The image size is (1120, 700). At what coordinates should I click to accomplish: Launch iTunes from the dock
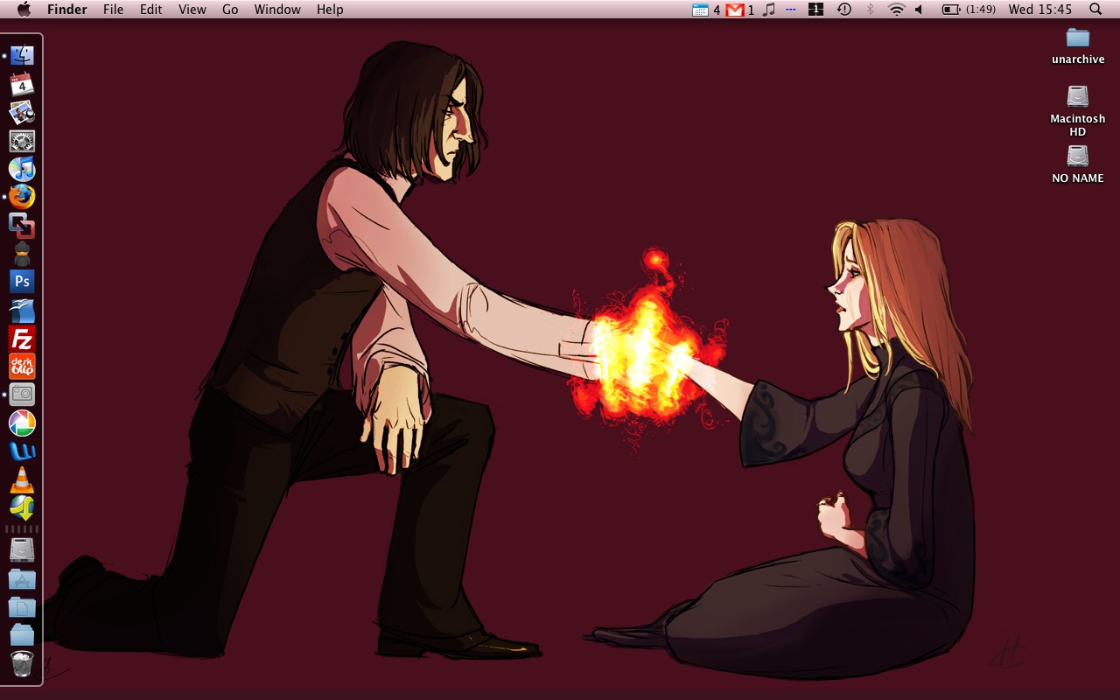(22, 169)
